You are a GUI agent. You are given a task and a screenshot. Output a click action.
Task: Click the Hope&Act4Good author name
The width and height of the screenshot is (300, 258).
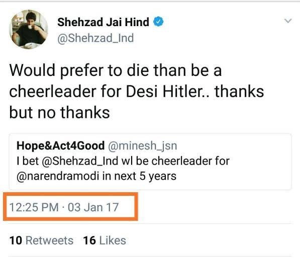[61, 146]
